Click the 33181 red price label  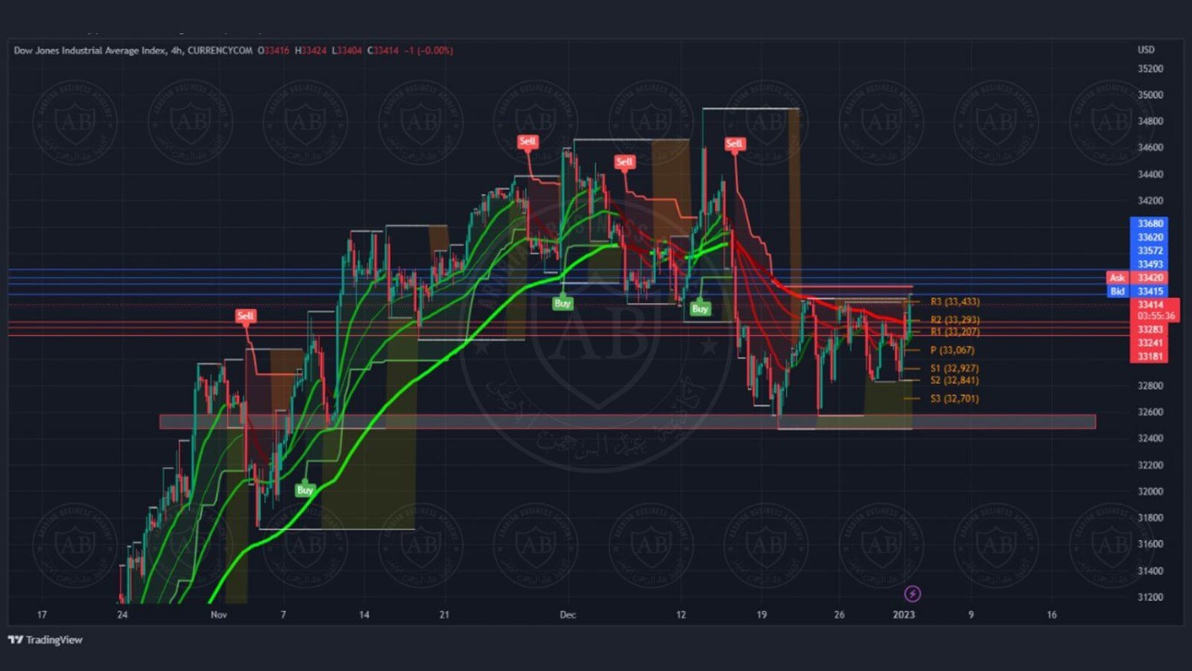pyautogui.click(x=1149, y=356)
